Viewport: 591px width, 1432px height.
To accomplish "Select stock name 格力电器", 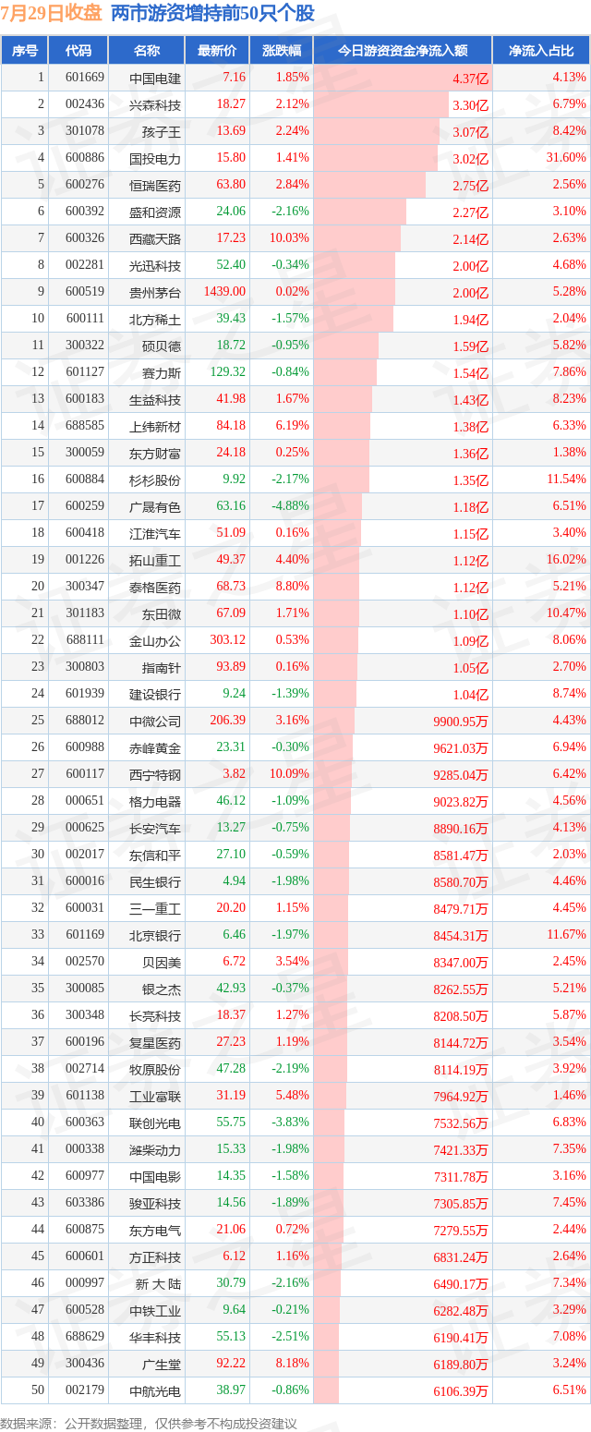I will [x=155, y=802].
